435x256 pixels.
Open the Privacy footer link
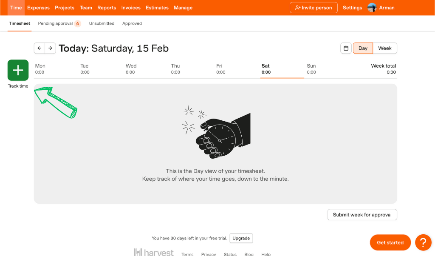pyautogui.click(x=209, y=254)
